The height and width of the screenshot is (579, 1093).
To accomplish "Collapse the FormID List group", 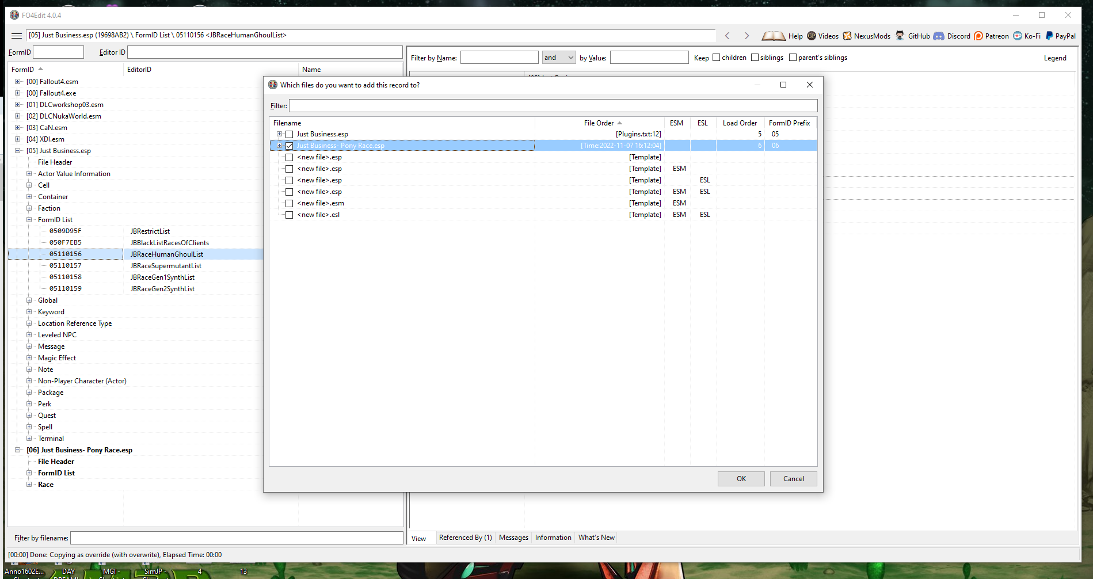I will (29, 220).
